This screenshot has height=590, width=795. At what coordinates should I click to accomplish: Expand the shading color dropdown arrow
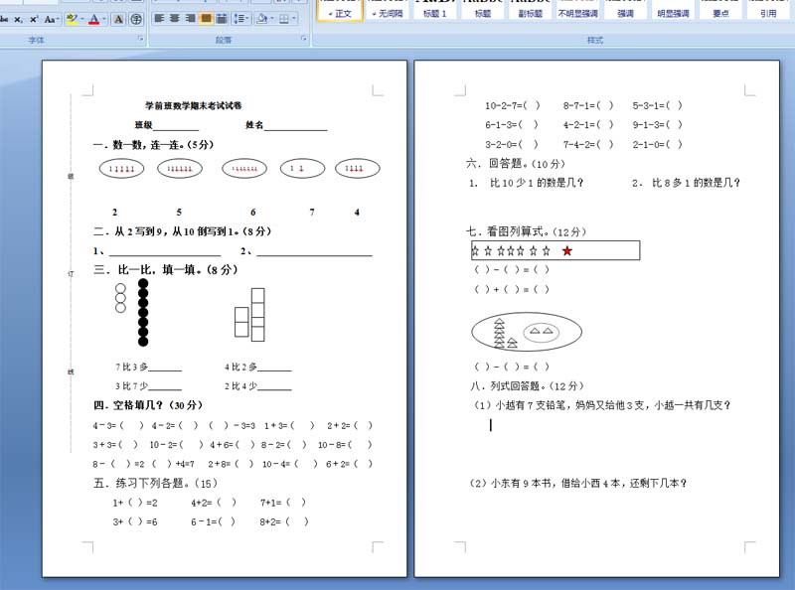pos(271,19)
